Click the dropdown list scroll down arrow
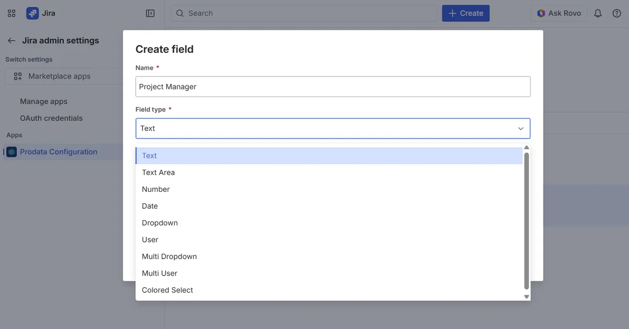The height and width of the screenshot is (329, 629). pyautogui.click(x=527, y=297)
